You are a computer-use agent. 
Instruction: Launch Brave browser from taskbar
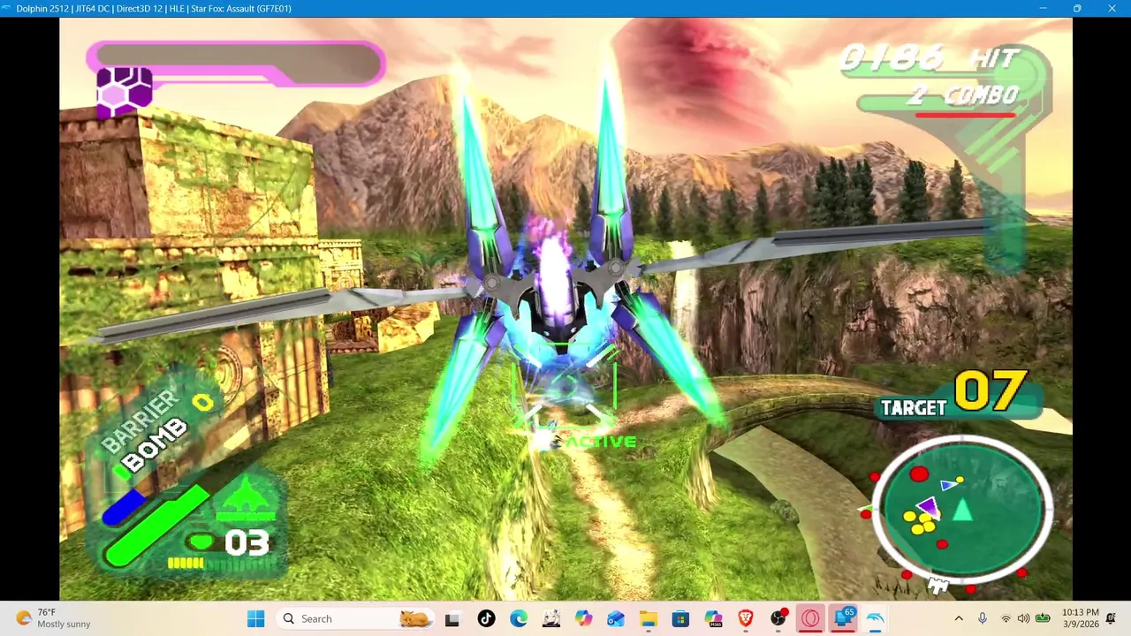click(746, 618)
